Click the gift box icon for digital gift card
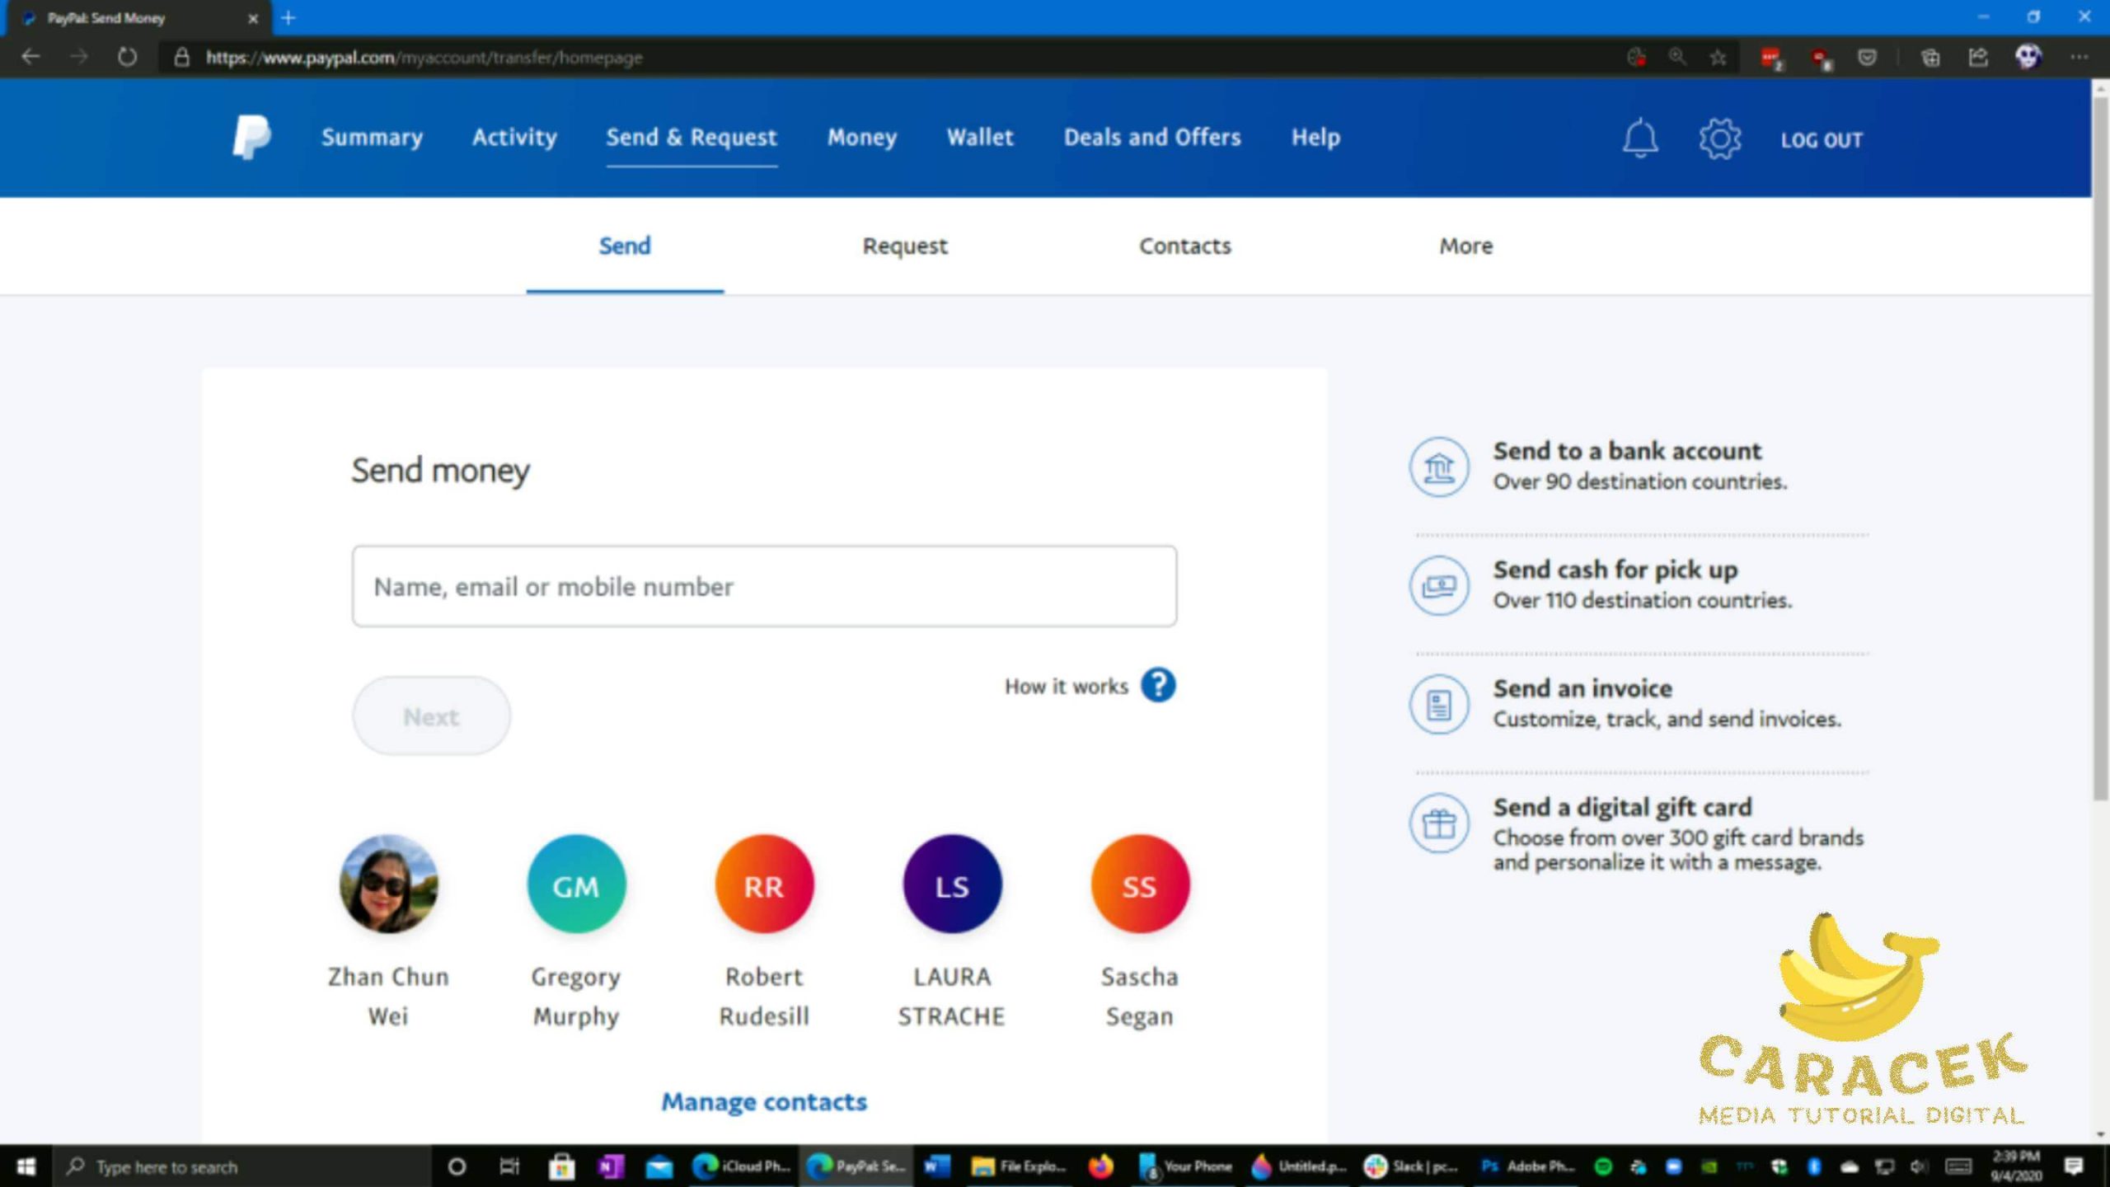This screenshot has width=2110, height=1187. point(1438,823)
